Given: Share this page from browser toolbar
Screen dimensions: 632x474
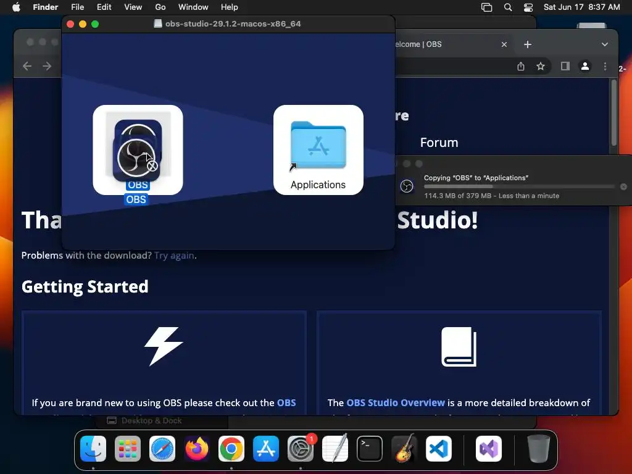Looking at the screenshot, I should 521,66.
